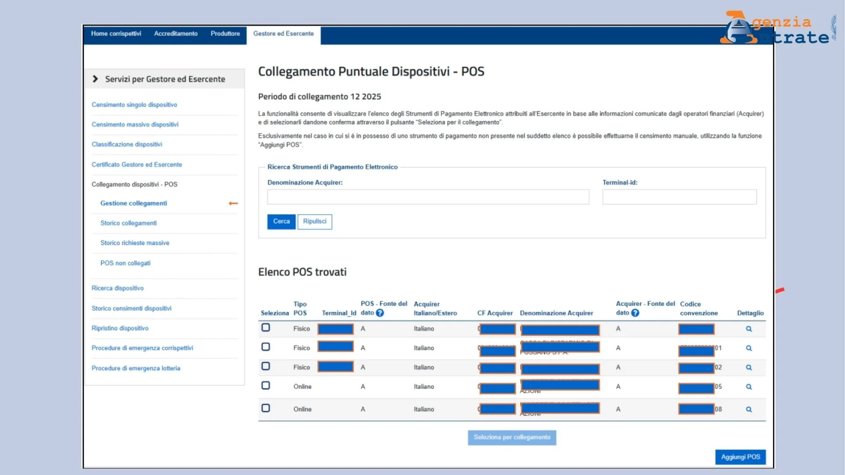Open Gestione collegamenti submenu entry
The height and width of the screenshot is (475, 845).
click(x=133, y=203)
